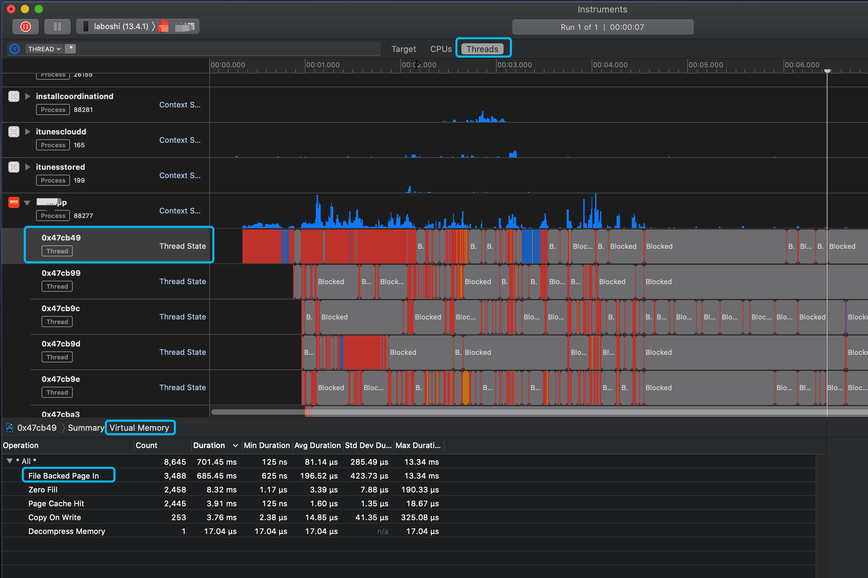
Task: Collapse the process 88277 thread list
Action: (x=27, y=203)
